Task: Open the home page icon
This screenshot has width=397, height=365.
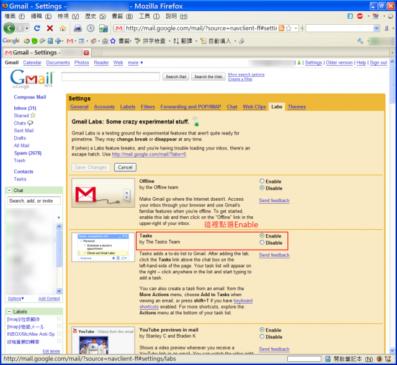Action: 63,28
